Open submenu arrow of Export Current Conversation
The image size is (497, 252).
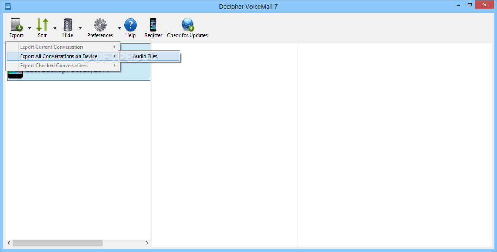pyautogui.click(x=115, y=47)
